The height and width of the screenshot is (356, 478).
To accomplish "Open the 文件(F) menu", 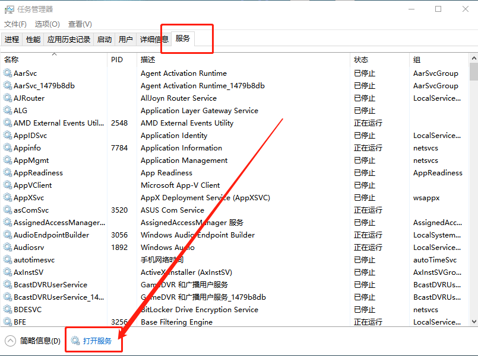I will 15,24.
